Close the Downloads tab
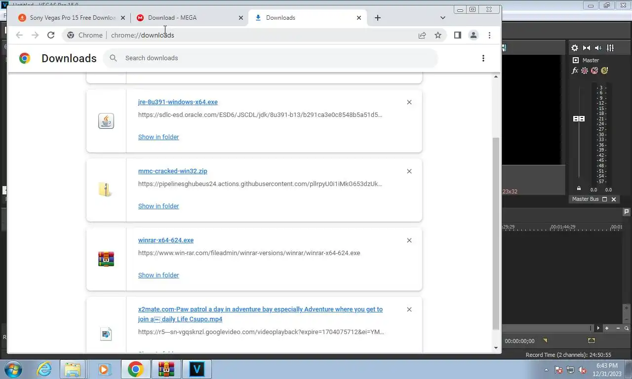This screenshot has height=379, width=632. (359, 18)
